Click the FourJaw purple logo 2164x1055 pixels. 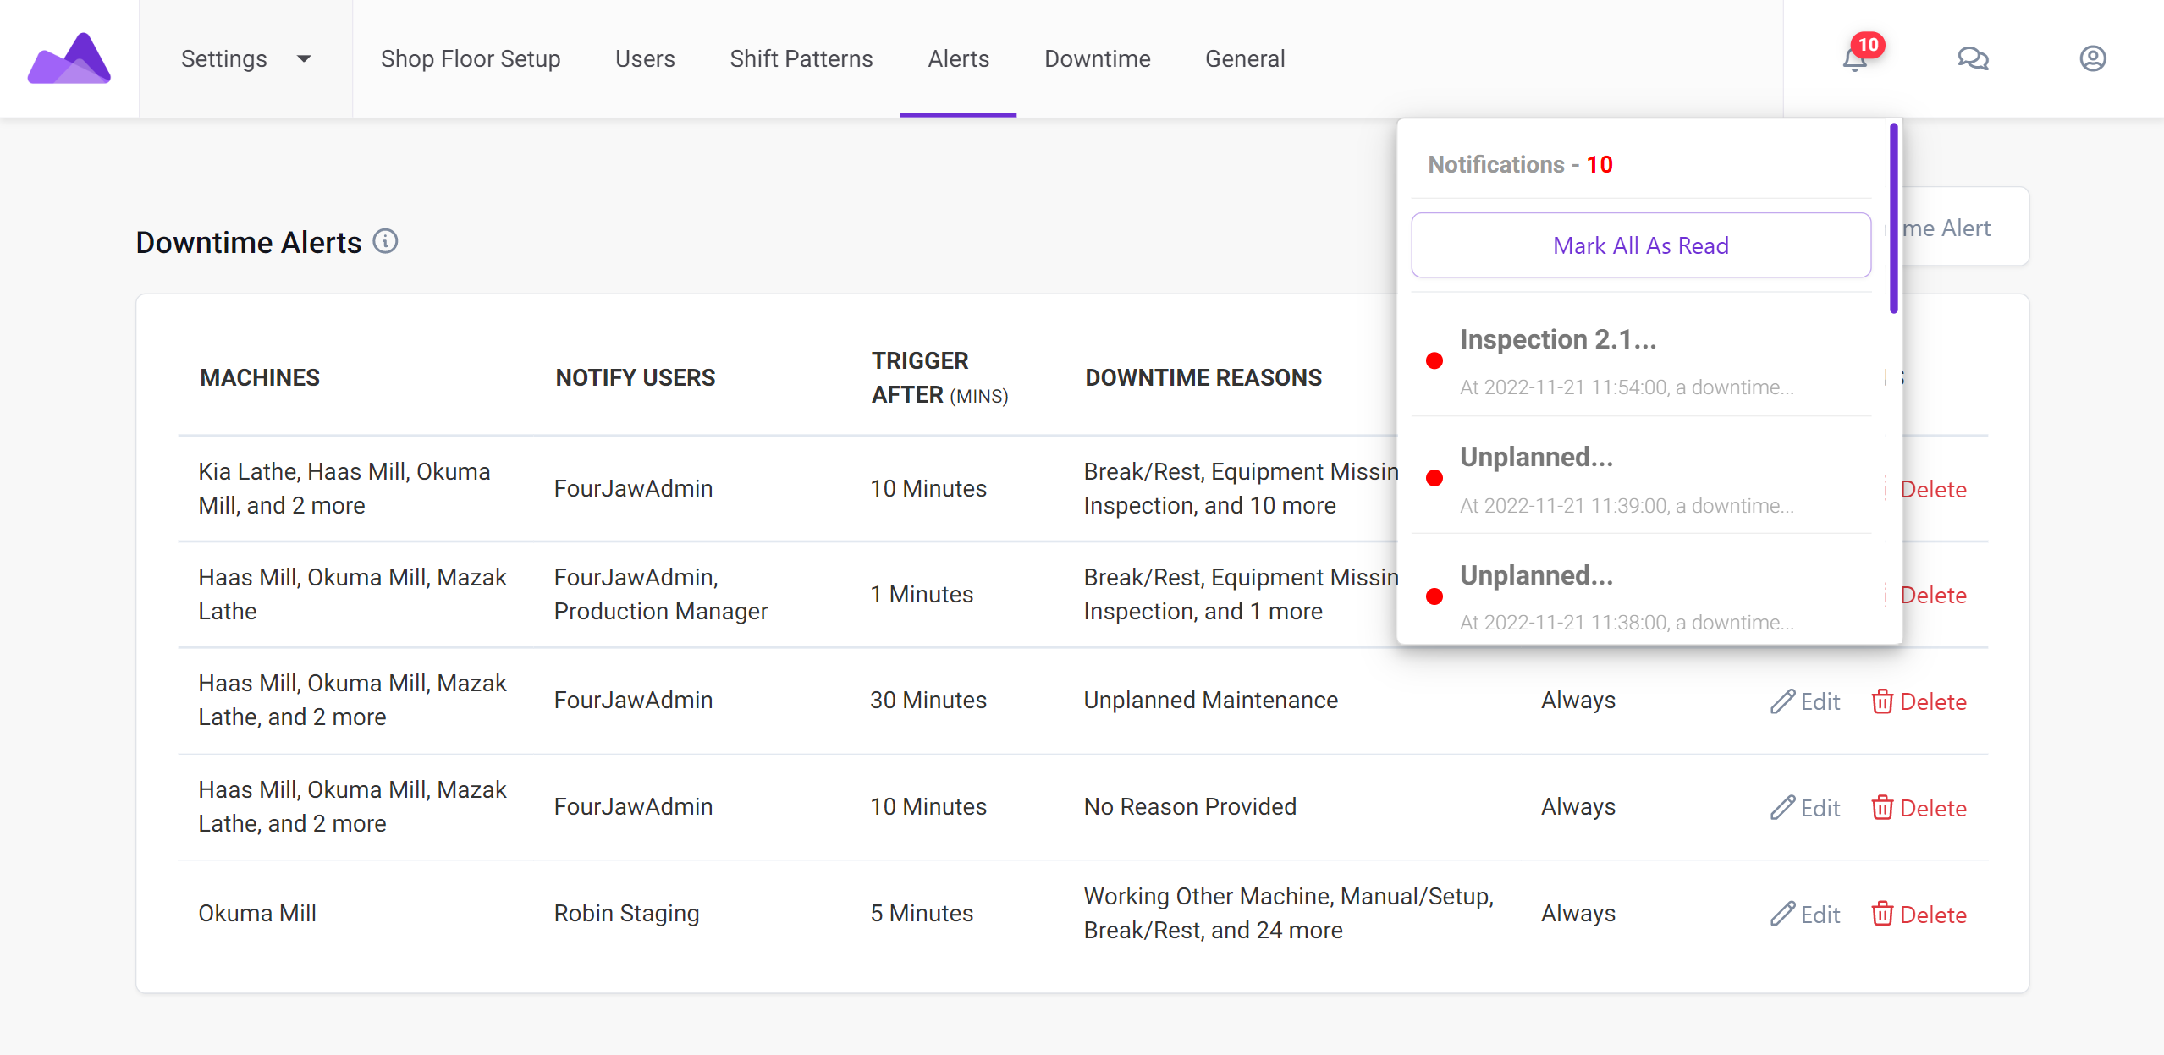tap(69, 58)
